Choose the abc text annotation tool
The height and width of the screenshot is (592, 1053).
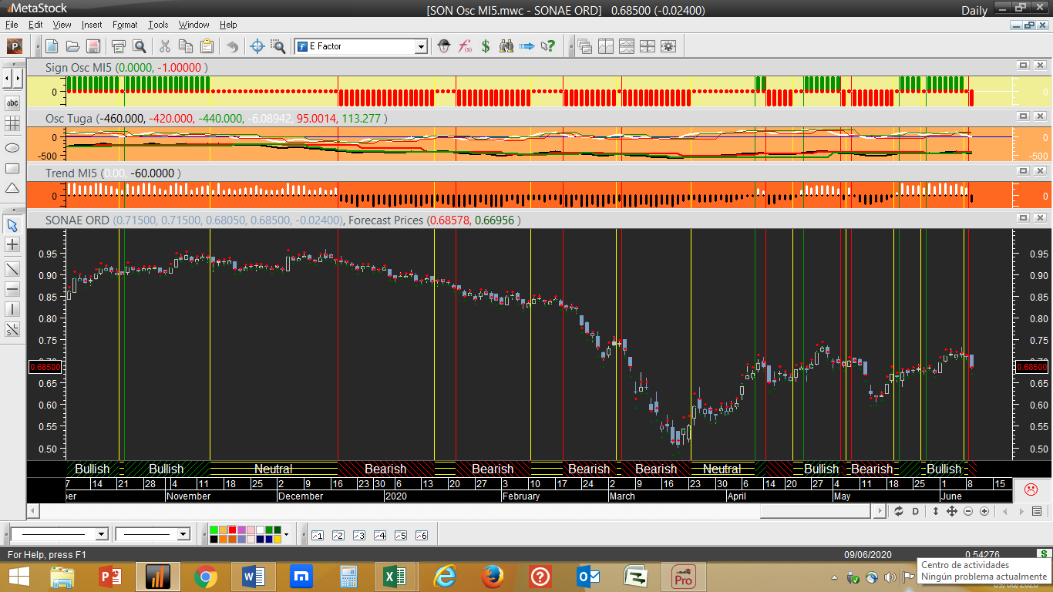coord(12,103)
